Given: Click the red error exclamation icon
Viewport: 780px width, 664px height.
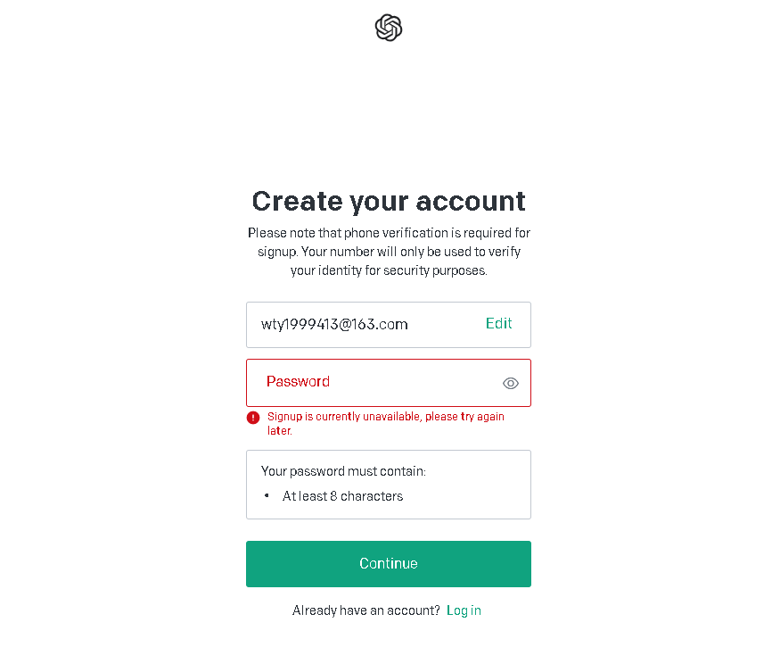Looking at the screenshot, I should coord(253,417).
